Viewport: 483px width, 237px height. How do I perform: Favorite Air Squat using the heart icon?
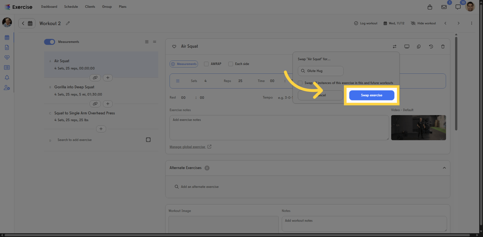click(174, 46)
